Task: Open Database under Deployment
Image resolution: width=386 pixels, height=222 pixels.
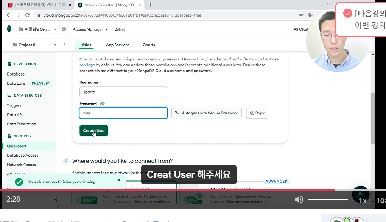Action: (x=16, y=74)
